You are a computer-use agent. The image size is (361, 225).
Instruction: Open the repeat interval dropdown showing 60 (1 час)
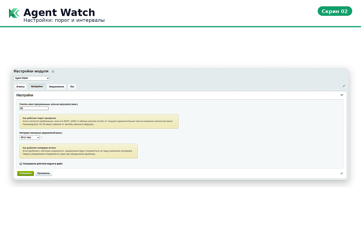(30, 137)
